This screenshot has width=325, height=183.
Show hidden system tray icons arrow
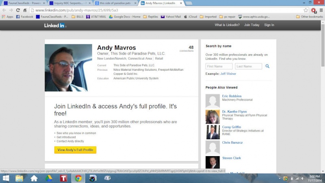pyautogui.click(x=279, y=179)
